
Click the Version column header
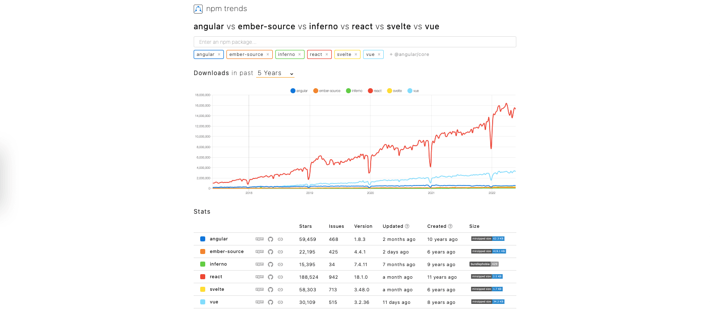363,226
